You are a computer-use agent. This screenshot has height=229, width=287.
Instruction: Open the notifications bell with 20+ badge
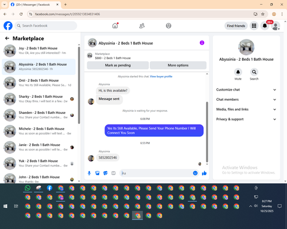265,26
